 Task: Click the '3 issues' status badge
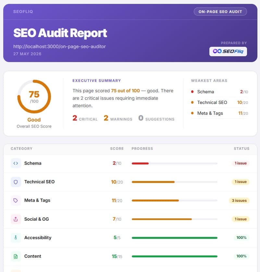point(239,201)
